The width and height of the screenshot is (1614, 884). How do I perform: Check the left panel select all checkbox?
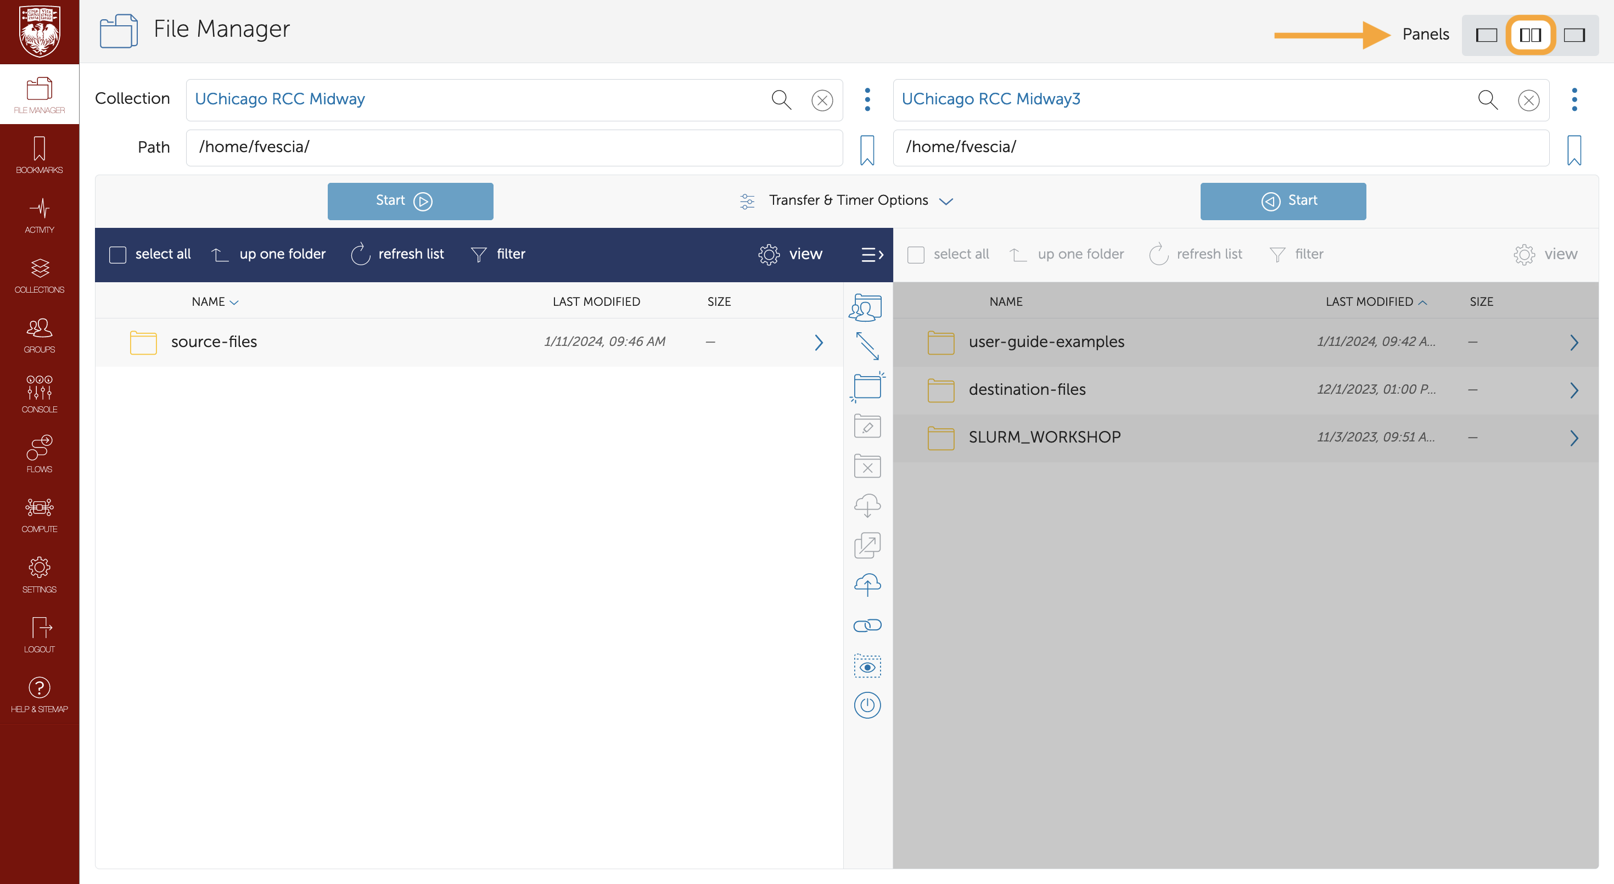[118, 254]
